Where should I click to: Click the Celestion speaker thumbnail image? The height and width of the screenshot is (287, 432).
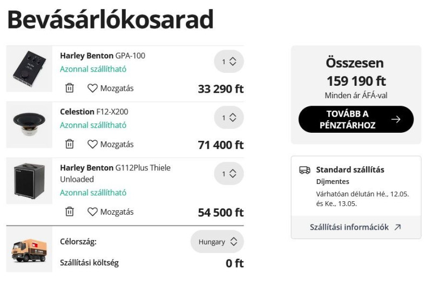[29, 125]
